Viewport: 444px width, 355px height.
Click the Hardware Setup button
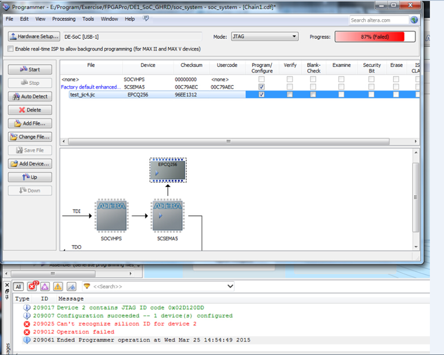pos(34,36)
